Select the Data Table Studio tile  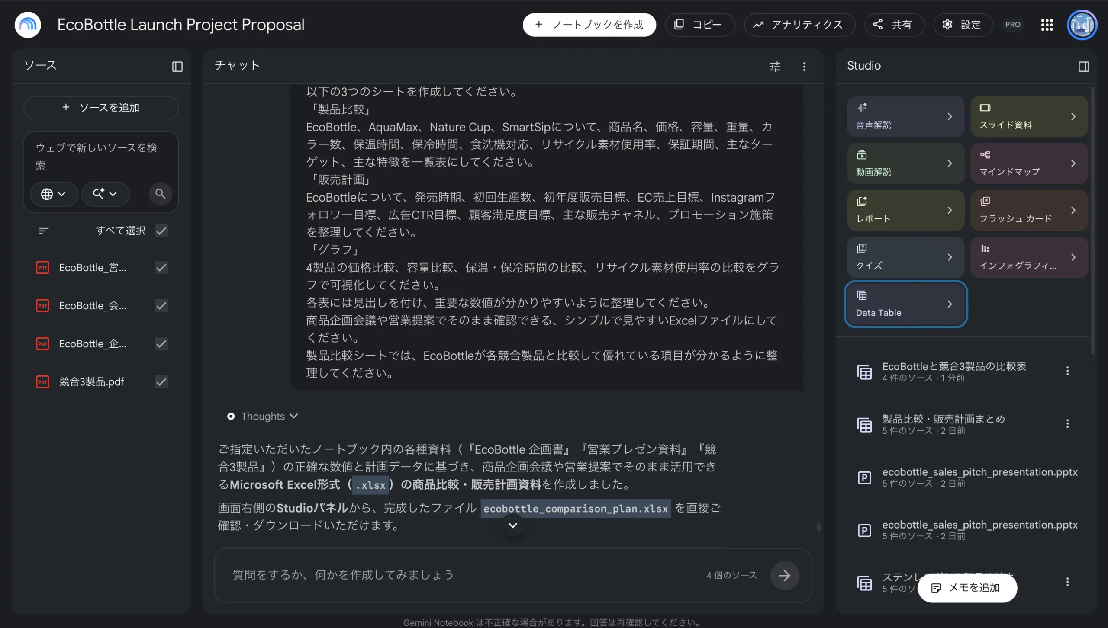tap(905, 304)
